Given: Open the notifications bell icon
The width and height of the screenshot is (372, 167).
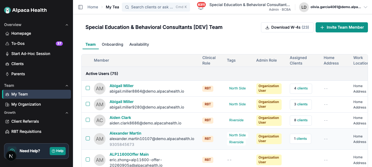Looking at the screenshot, I should click(x=201, y=8).
